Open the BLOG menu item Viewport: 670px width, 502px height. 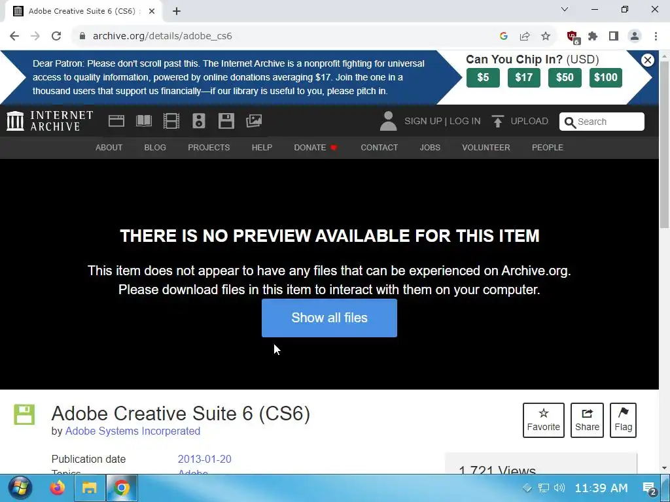click(155, 147)
